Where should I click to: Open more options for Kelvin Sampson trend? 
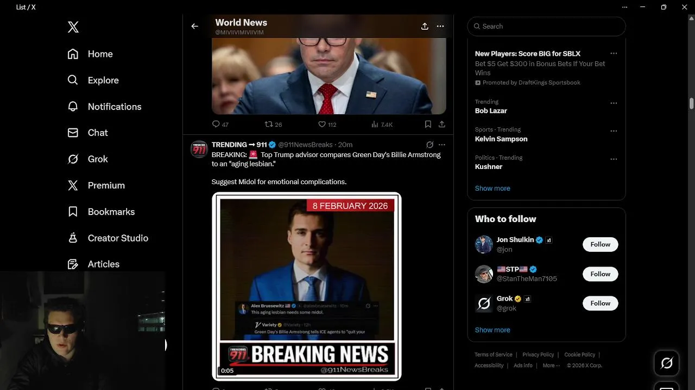[x=614, y=131]
